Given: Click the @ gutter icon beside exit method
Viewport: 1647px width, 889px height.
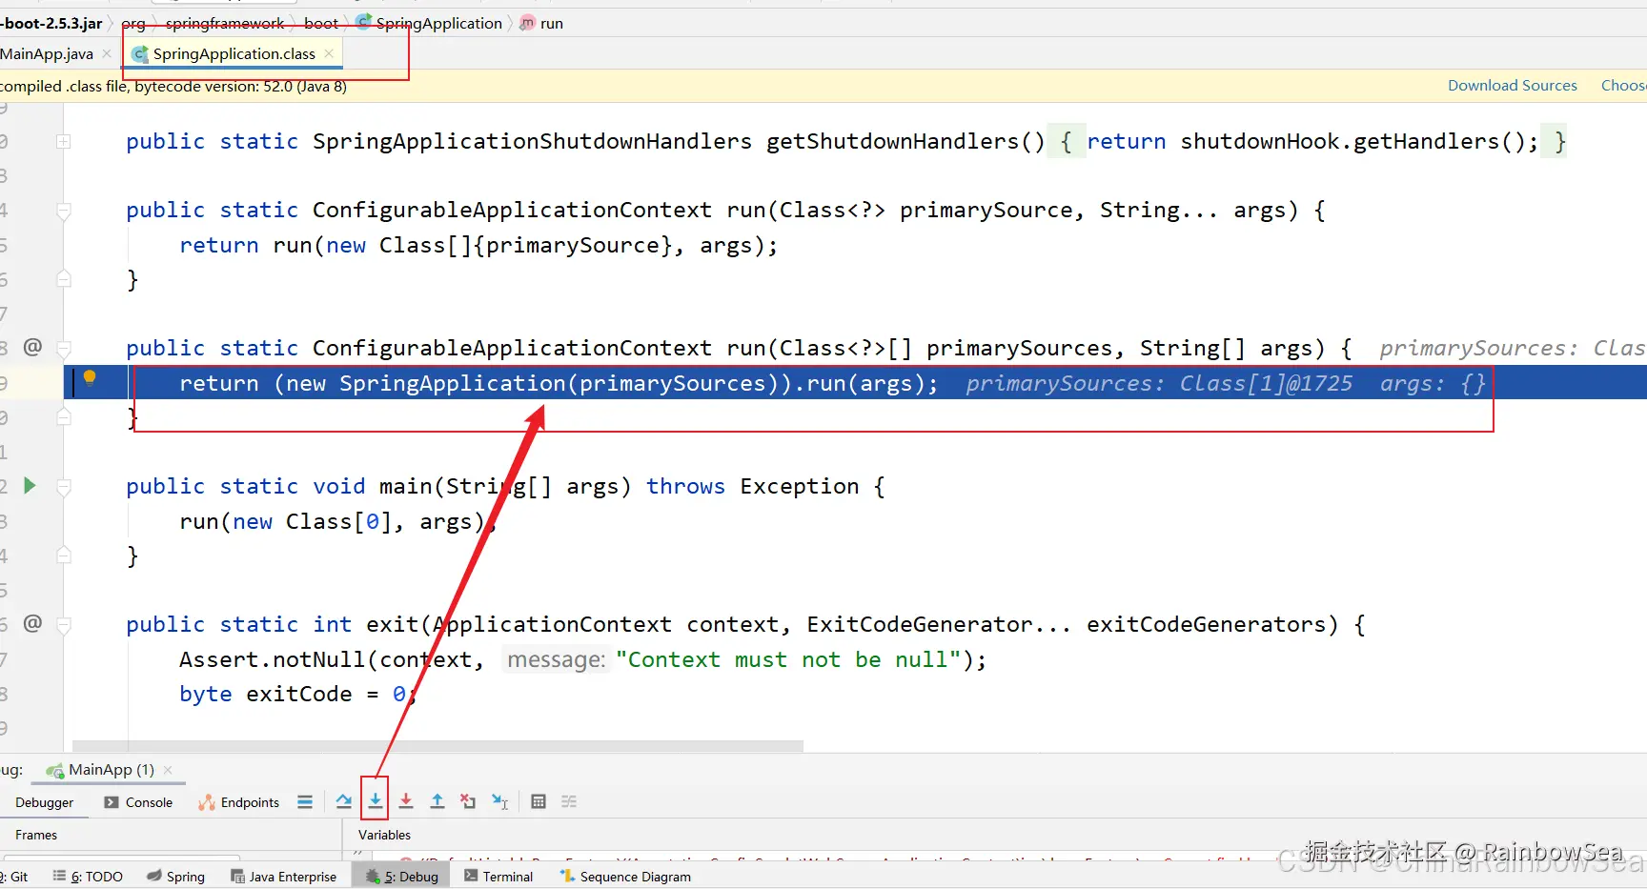Looking at the screenshot, I should (32, 623).
